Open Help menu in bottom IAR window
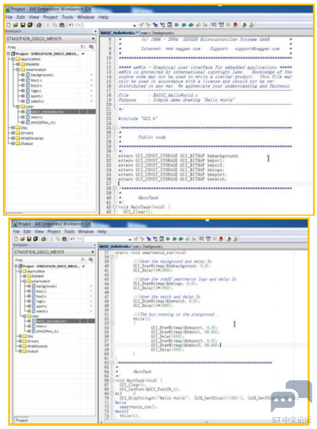The height and width of the screenshot is (429, 317). pyautogui.click(x=102, y=232)
